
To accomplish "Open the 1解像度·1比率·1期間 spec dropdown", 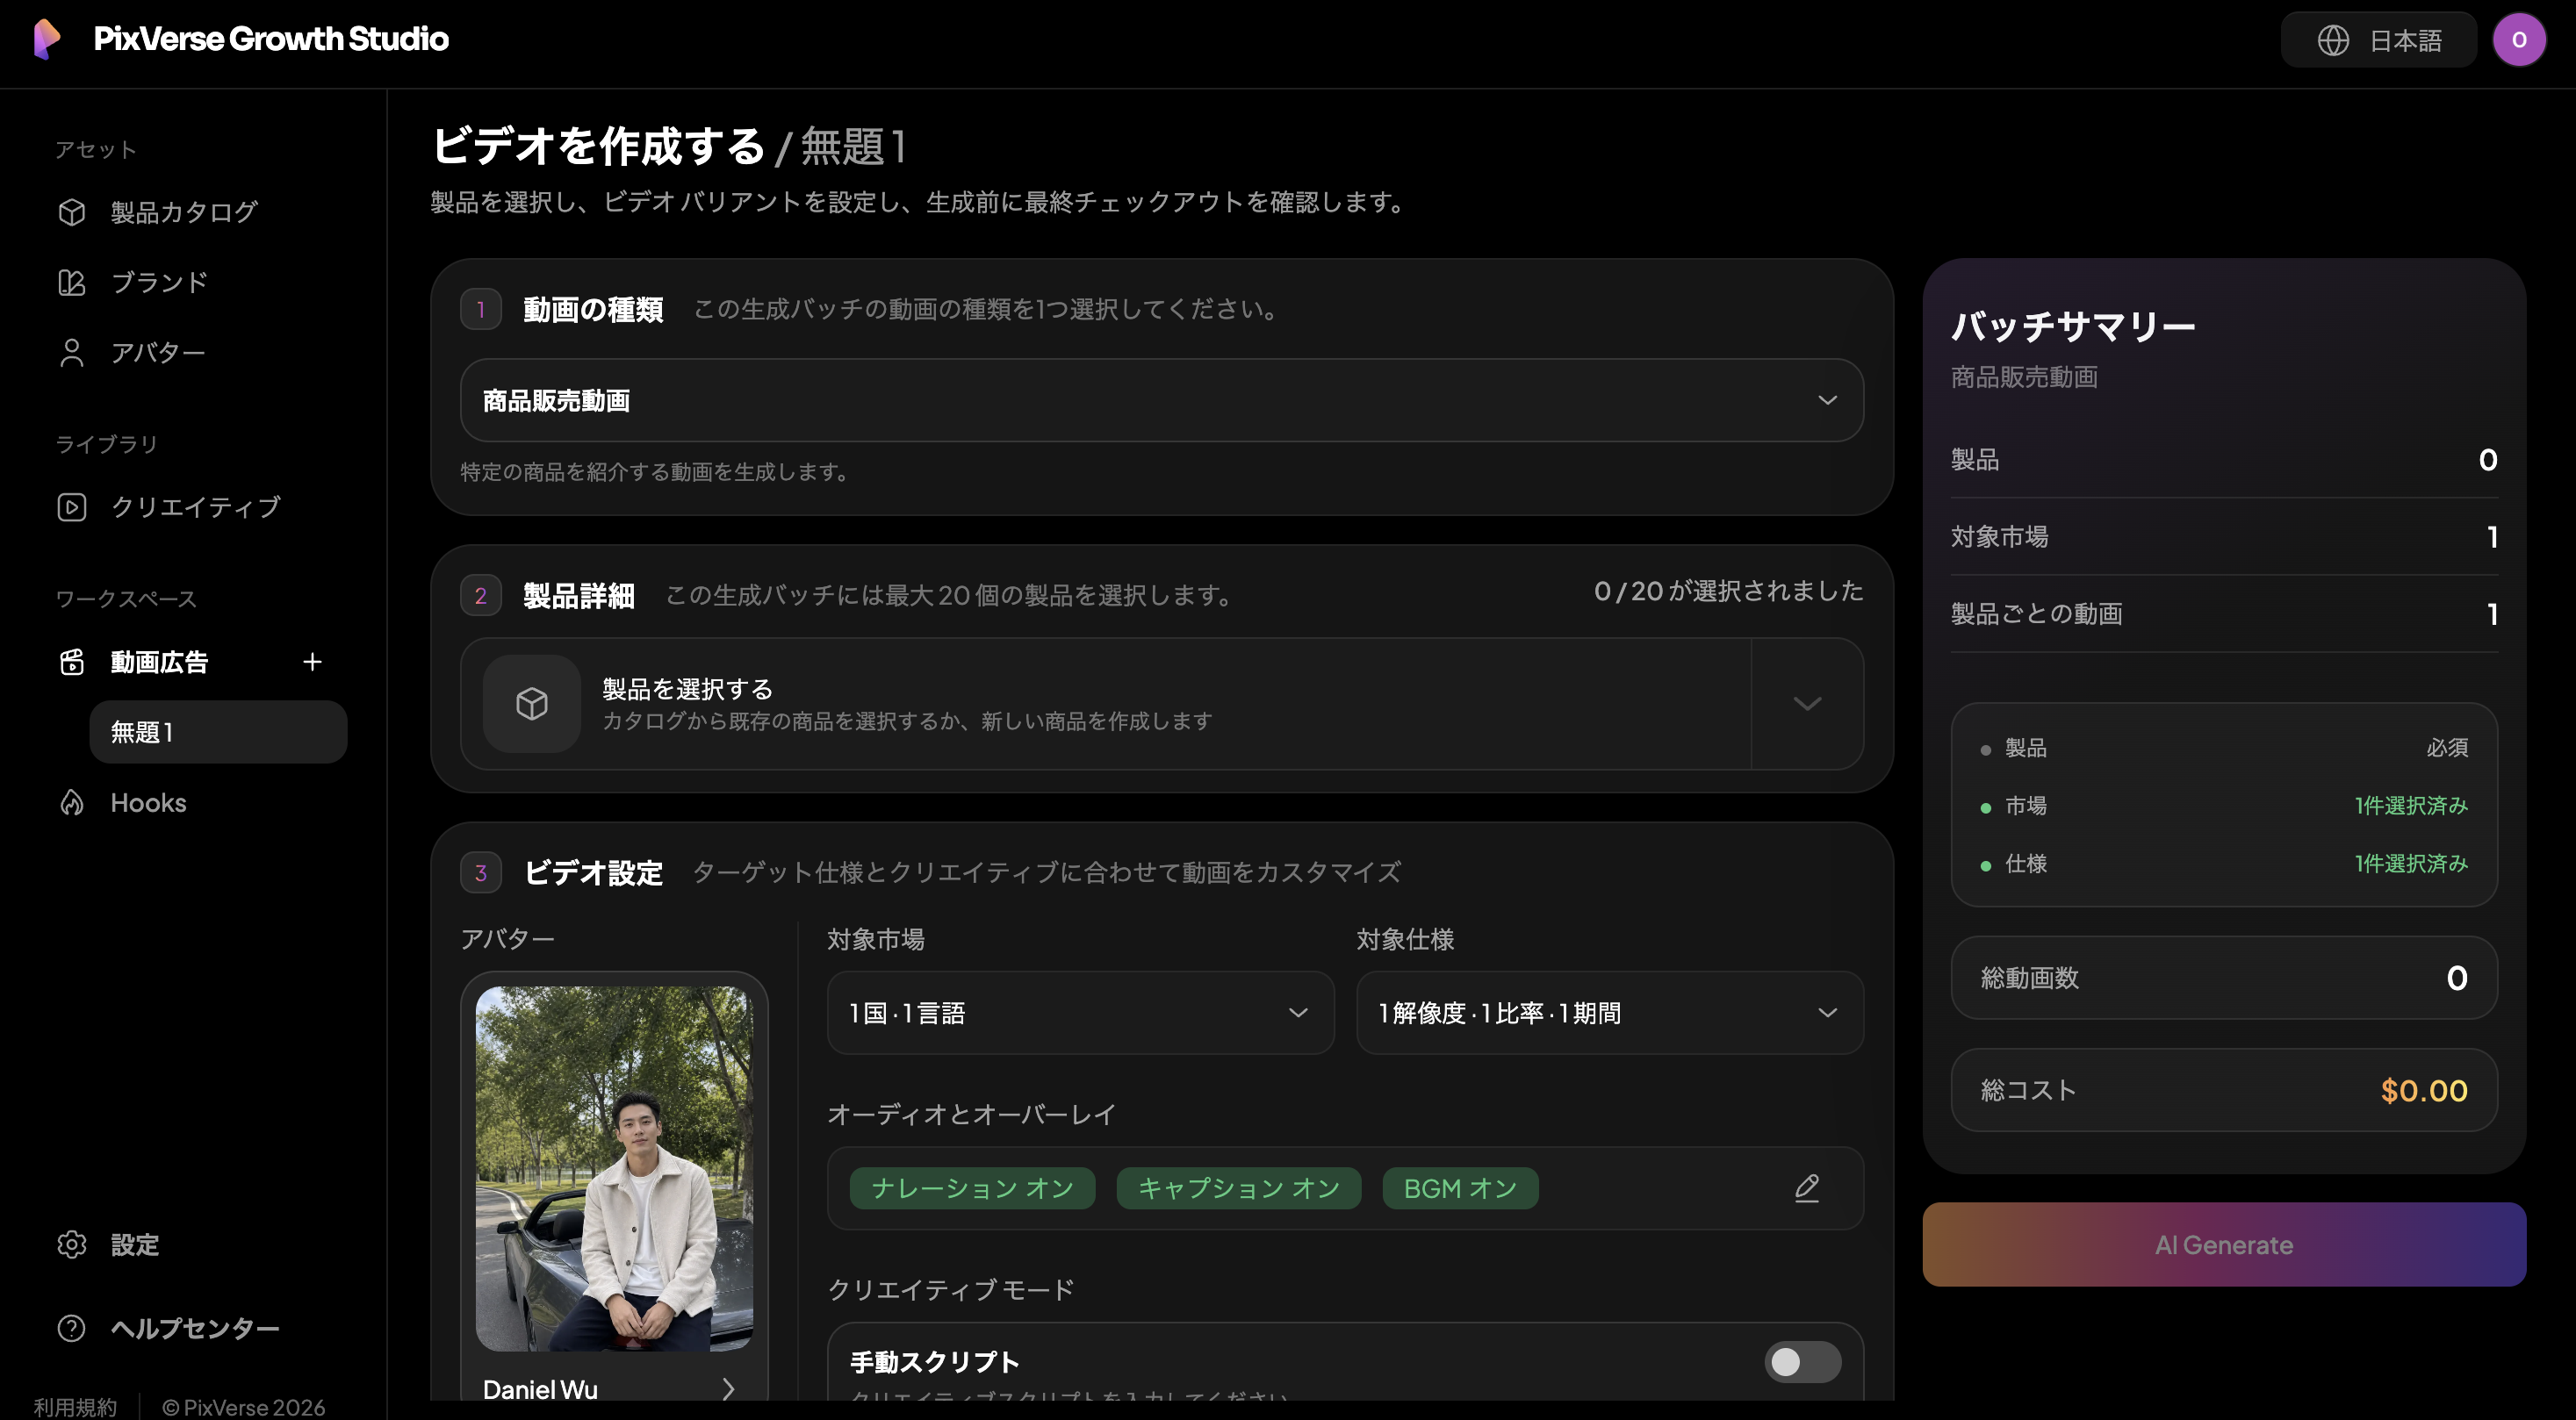I will [1609, 1014].
